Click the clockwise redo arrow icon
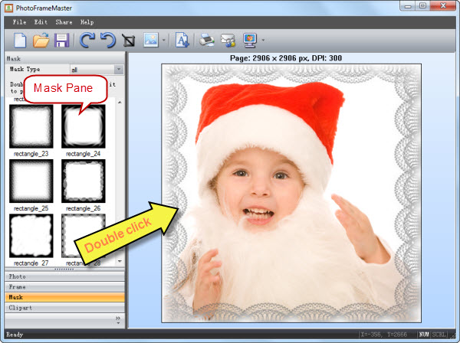The width and height of the screenshot is (460, 343). click(87, 40)
